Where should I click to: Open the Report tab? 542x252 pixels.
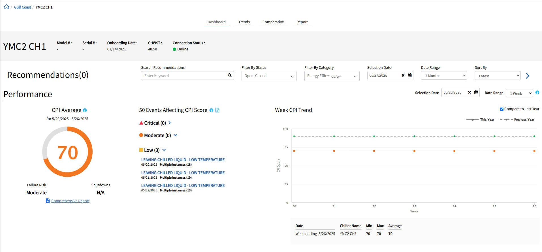tap(302, 22)
